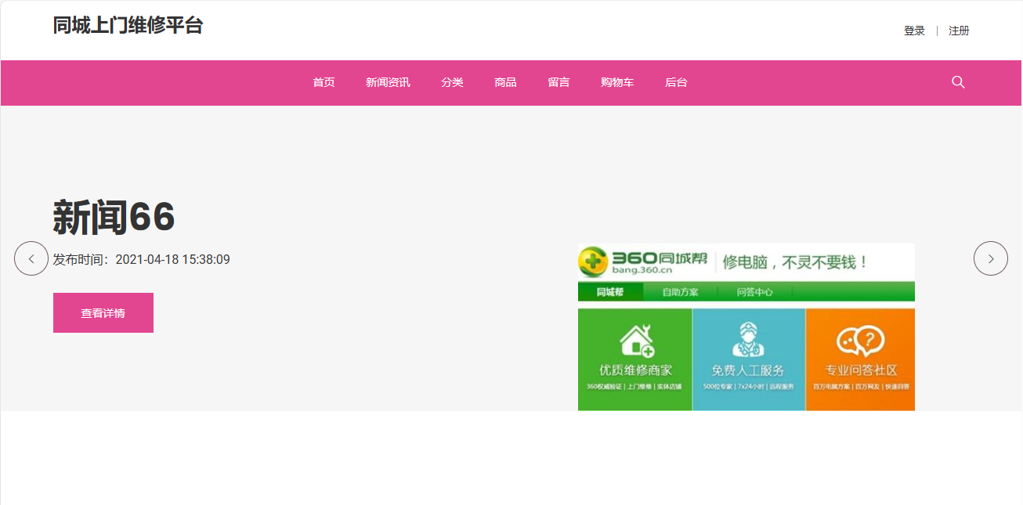Image resolution: width=1023 pixels, height=505 pixels.
Task: Click 专业问答社区 orange tile in banner
Action: click(860, 359)
